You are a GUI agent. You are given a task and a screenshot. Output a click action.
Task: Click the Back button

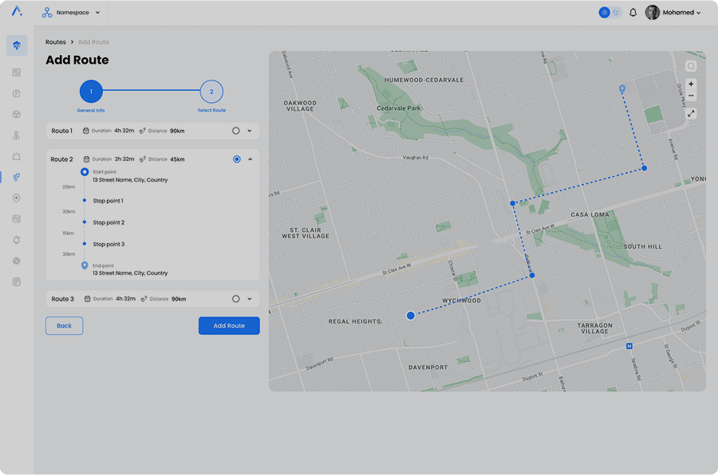[x=64, y=325]
